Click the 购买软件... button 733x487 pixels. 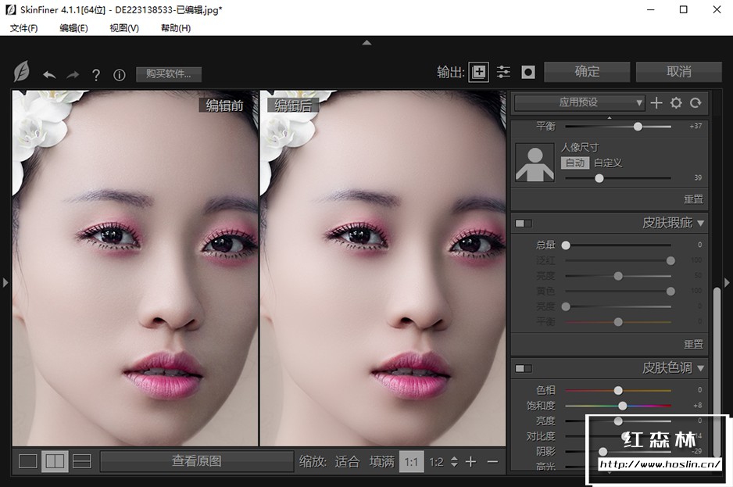[x=169, y=74]
